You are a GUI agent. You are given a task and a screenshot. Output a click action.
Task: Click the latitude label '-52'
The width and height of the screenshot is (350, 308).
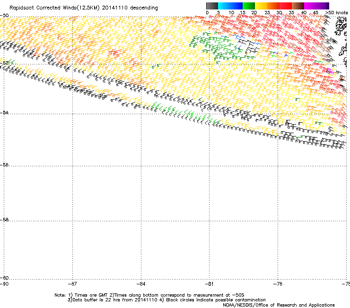[x=4, y=63]
